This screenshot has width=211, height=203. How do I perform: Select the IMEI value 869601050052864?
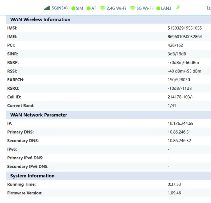point(185,37)
